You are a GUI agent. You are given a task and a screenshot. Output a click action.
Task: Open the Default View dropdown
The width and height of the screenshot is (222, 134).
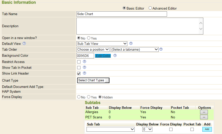click(102, 44)
